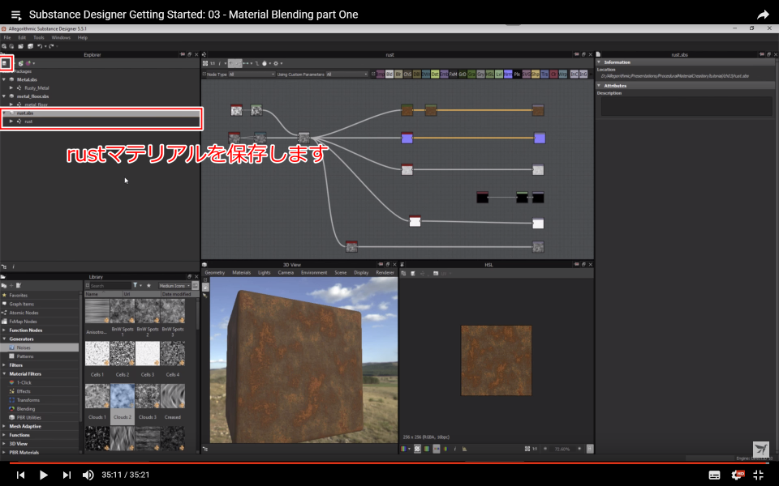Click the HSL node filter chip
This screenshot has height=486, width=779.
coord(490,75)
